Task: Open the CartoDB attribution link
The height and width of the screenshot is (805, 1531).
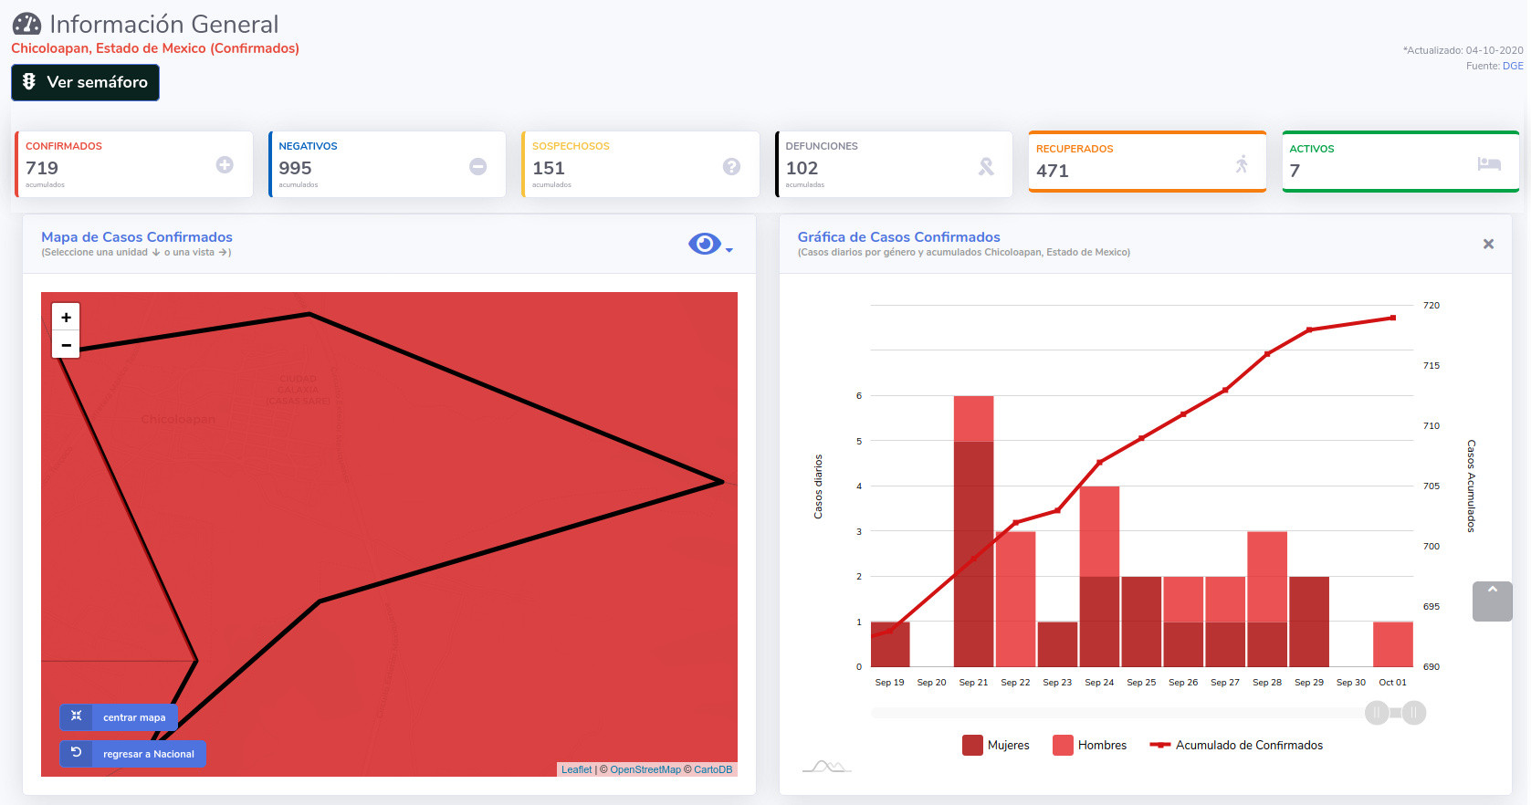Action: pyautogui.click(x=713, y=769)
